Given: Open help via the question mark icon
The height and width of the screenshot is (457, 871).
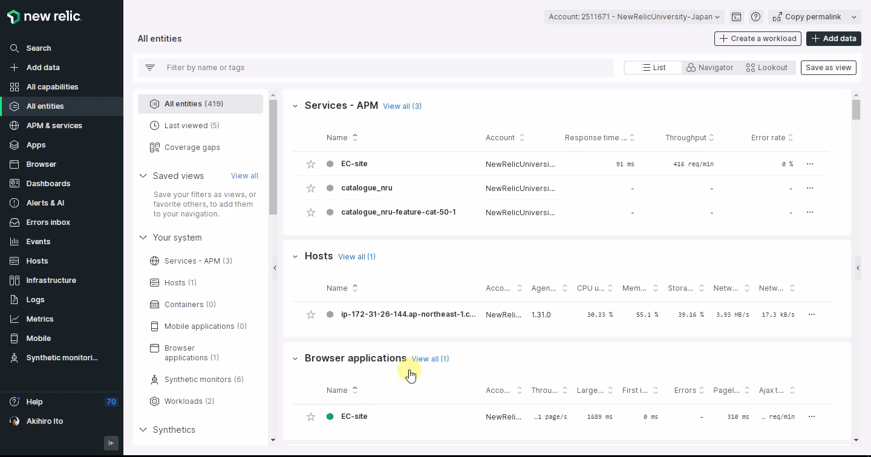Looking at the screenshot, I should 755,17.
